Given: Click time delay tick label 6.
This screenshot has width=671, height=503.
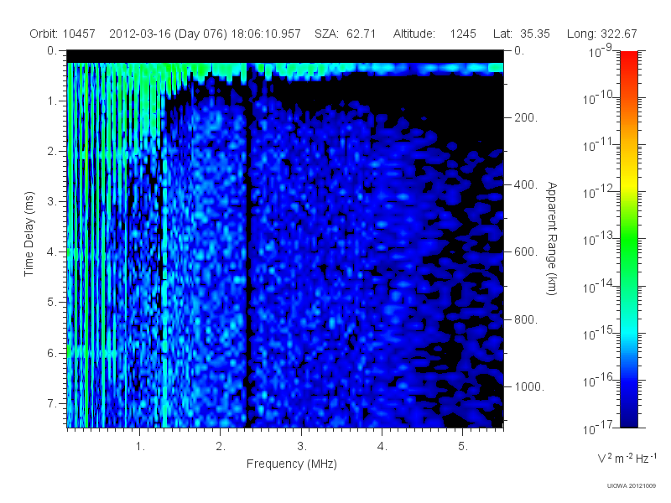Looking at the screenshot, I should click(x=52, y=353).
